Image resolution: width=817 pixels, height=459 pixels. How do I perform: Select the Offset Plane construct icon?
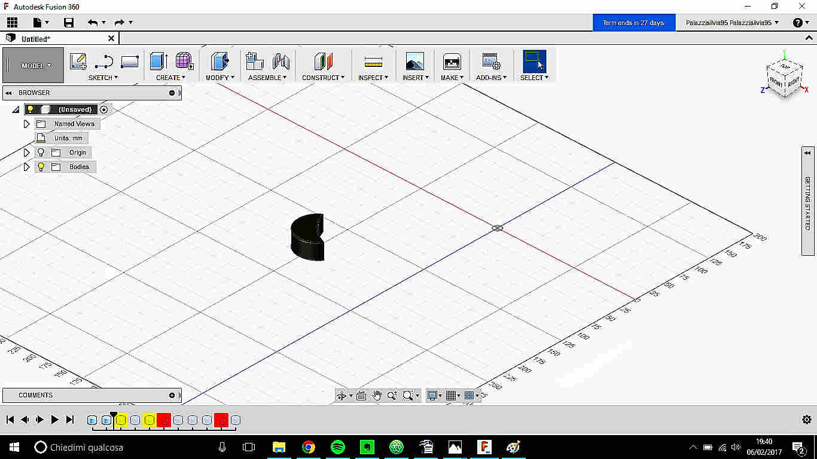[x=323, y=61]
